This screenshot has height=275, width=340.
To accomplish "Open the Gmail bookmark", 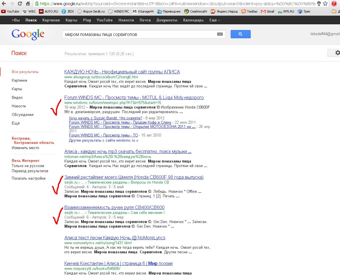I will pyautogui.click(x=268, y=11).
